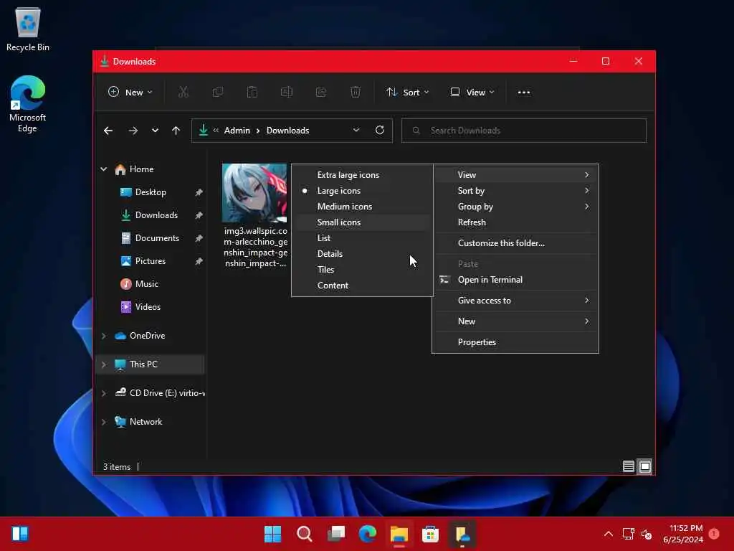Screen dimensions: 734x551
Task: Go forward with the right arrow
Action: pyautogui.click(x=133, y=131)
